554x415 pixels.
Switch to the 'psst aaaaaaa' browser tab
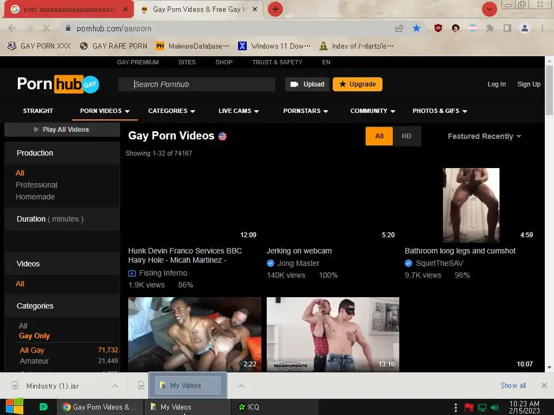coord(67,10)
